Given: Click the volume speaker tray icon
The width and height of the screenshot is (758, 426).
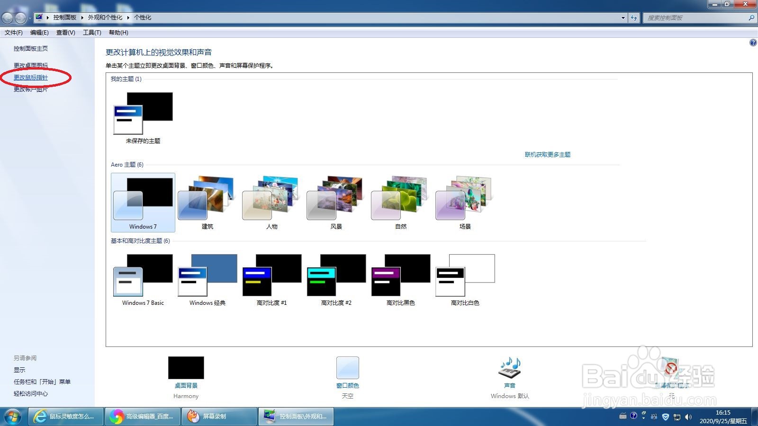Looking at the screenshot, I should (688, 417).
